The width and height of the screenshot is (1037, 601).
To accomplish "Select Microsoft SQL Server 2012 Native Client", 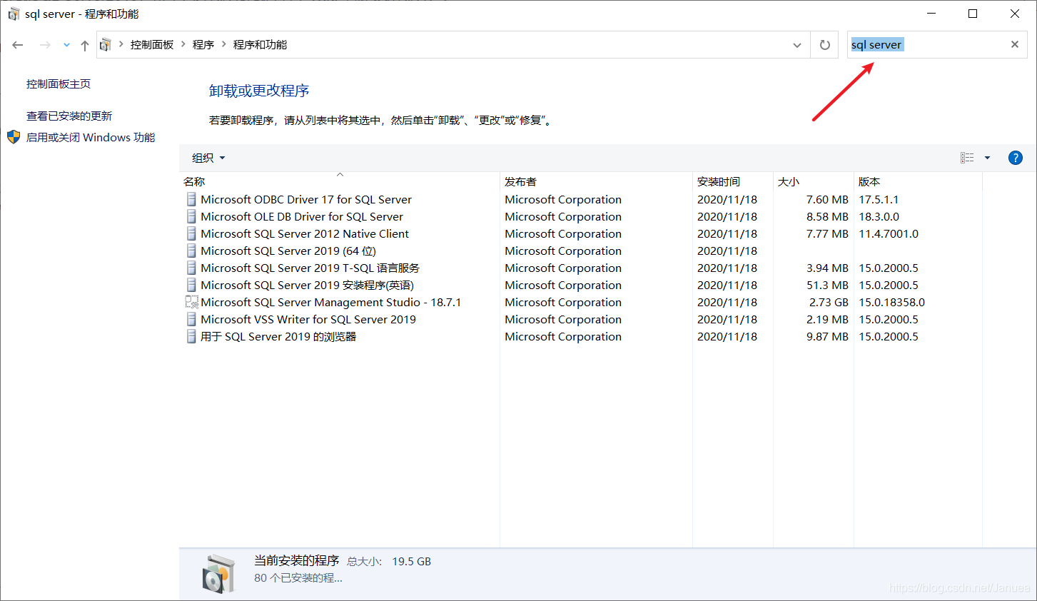I will [305, 234].
